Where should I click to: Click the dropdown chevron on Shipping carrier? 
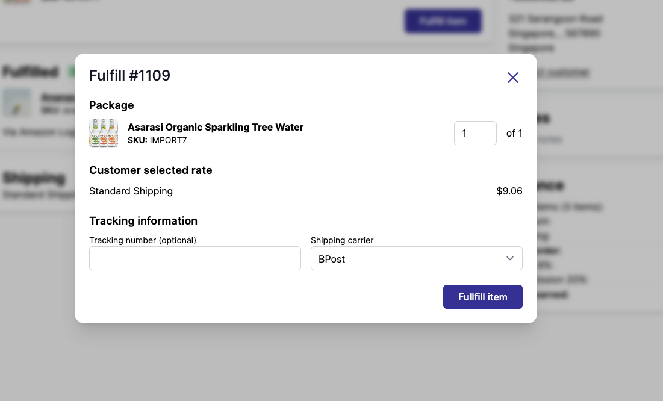coord(509,258)
